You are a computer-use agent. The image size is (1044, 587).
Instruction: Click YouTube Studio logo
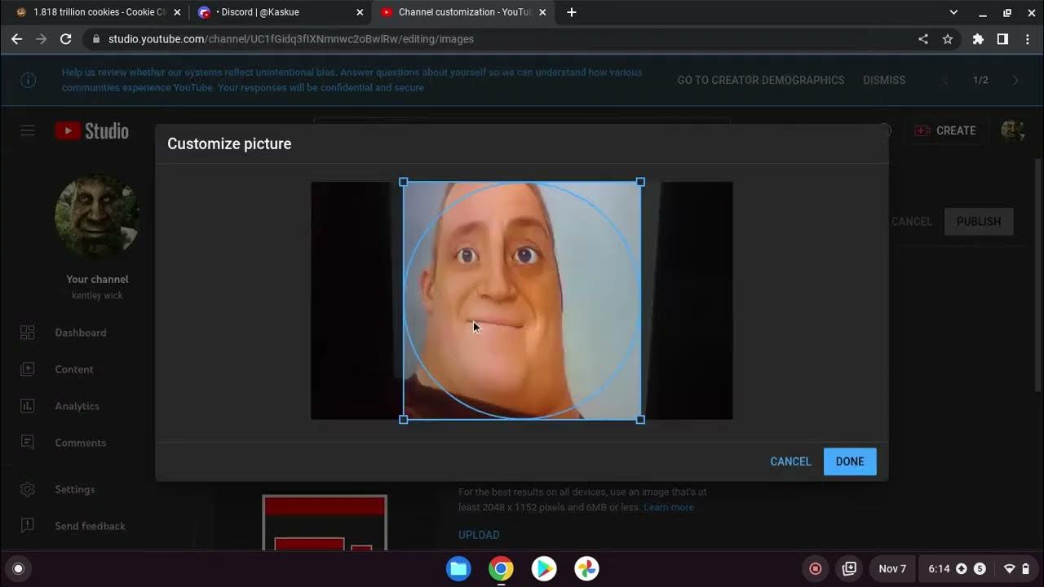[x=91, y=130]
